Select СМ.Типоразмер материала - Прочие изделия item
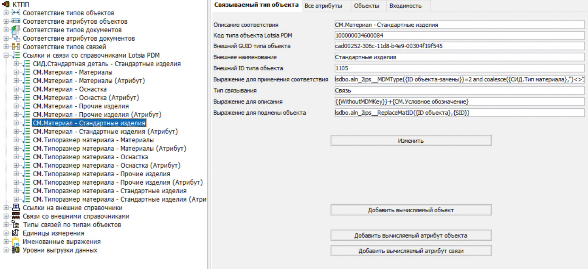Image resolution: width=588 pixels, height=269 pixels. (x=101, y=174)
